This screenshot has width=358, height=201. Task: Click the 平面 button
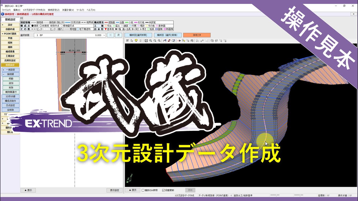(x=10, y=38)
